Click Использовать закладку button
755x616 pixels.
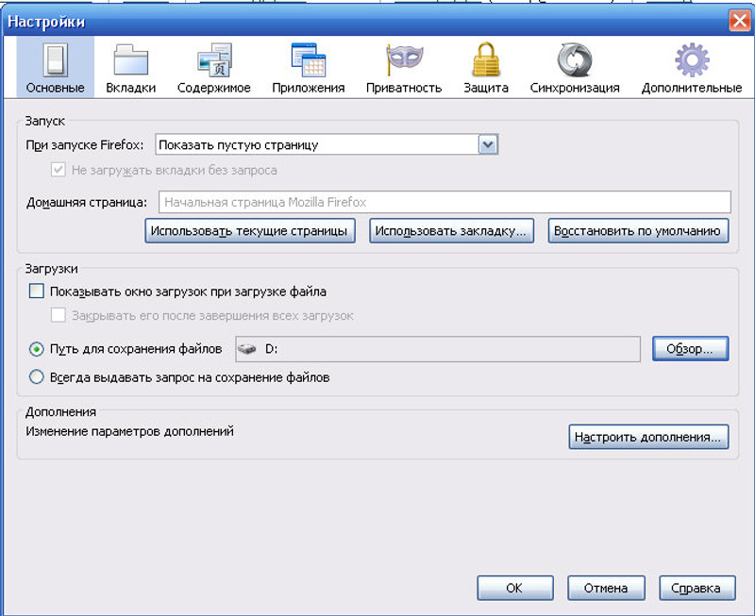[451, 231]
